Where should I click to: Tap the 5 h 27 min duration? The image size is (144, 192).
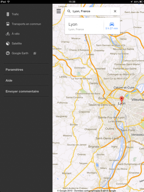pyautogui.click(x=112, y=28)
